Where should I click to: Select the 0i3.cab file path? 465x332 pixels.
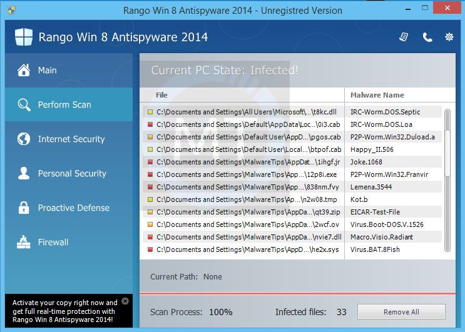pyautogui.click(x=248, y=124)
